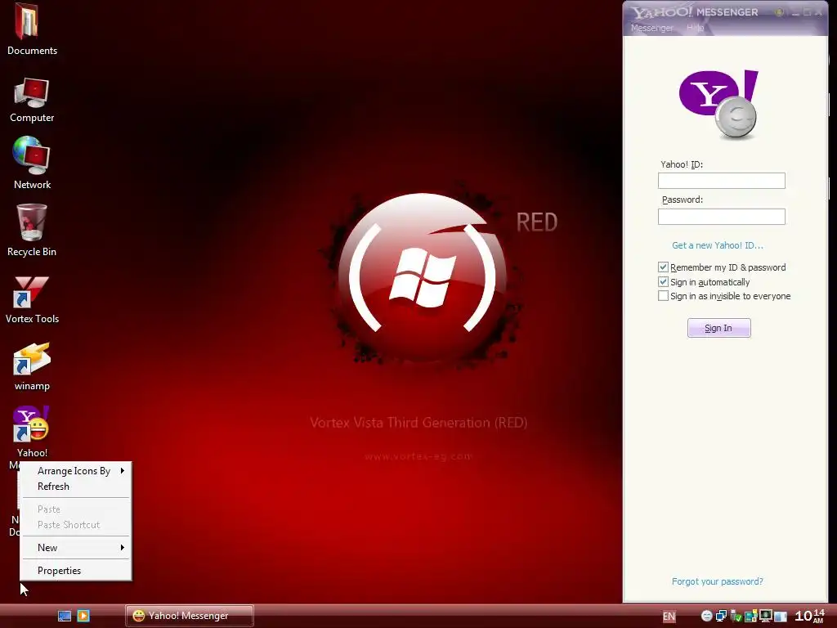Close the Yahoo! Messenger window
837x628 pixels.
coord(819,11)
